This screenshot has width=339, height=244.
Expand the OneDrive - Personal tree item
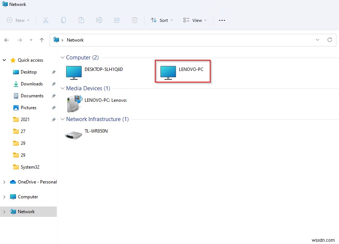tap(4, 182)
